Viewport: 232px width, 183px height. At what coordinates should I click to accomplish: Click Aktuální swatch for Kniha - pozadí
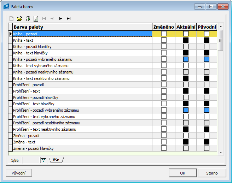[186, 34]
